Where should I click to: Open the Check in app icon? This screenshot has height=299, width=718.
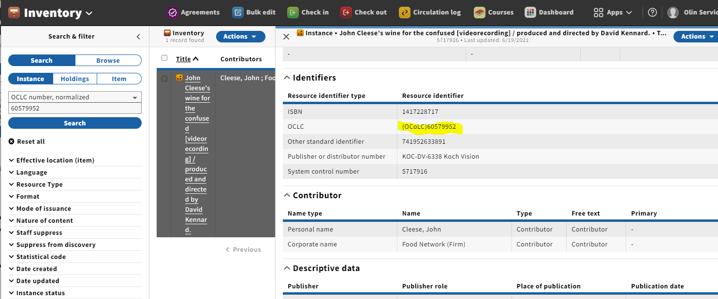(x=293, y=13)
